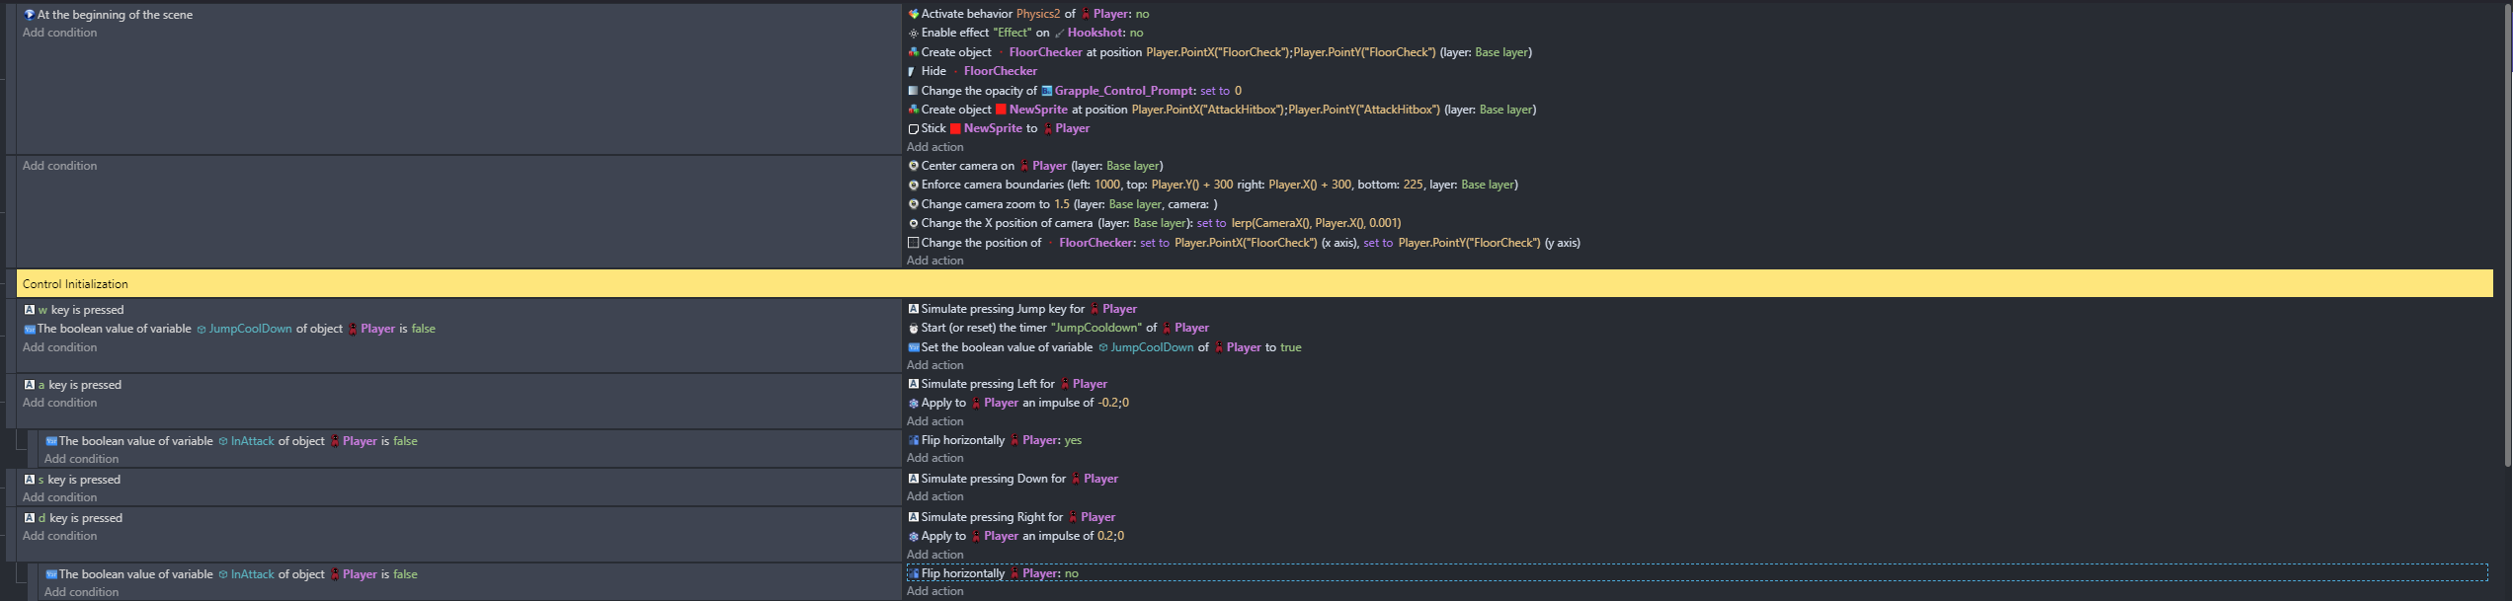Screen dimensions: 2513x601
Task: Add condition under "At the beginning of the scene"
Action: tap(60, 33)
